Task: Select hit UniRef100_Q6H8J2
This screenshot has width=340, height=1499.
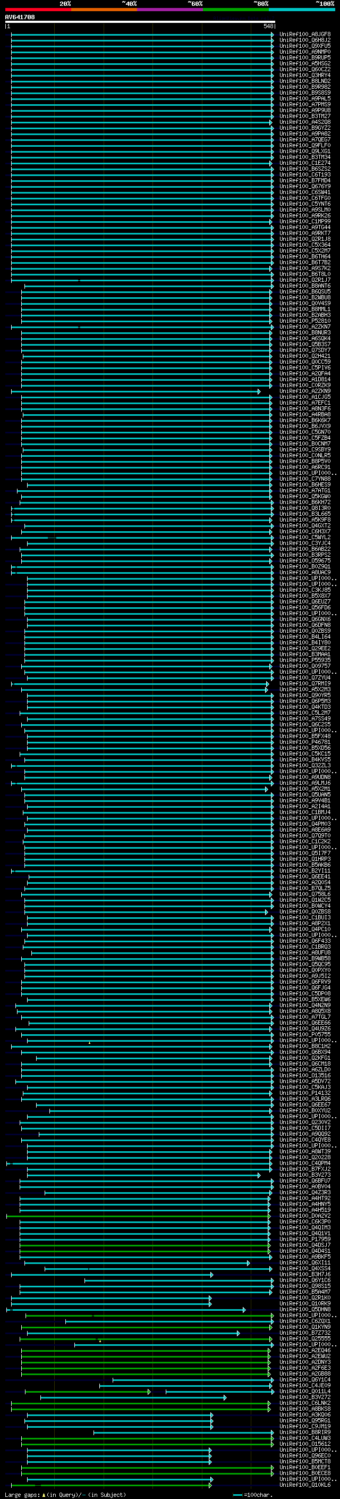Action: pyautogui.click(x=305, y=40)
